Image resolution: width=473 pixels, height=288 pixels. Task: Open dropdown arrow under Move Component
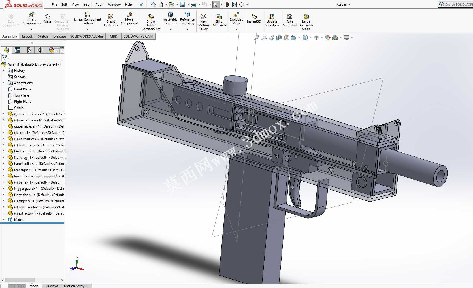coord(129,29)
